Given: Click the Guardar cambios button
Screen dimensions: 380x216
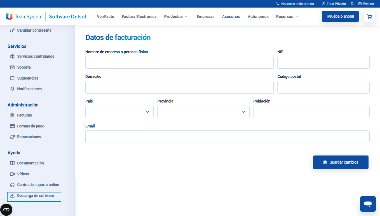Looking at the screenshot, I should point(341,162).
